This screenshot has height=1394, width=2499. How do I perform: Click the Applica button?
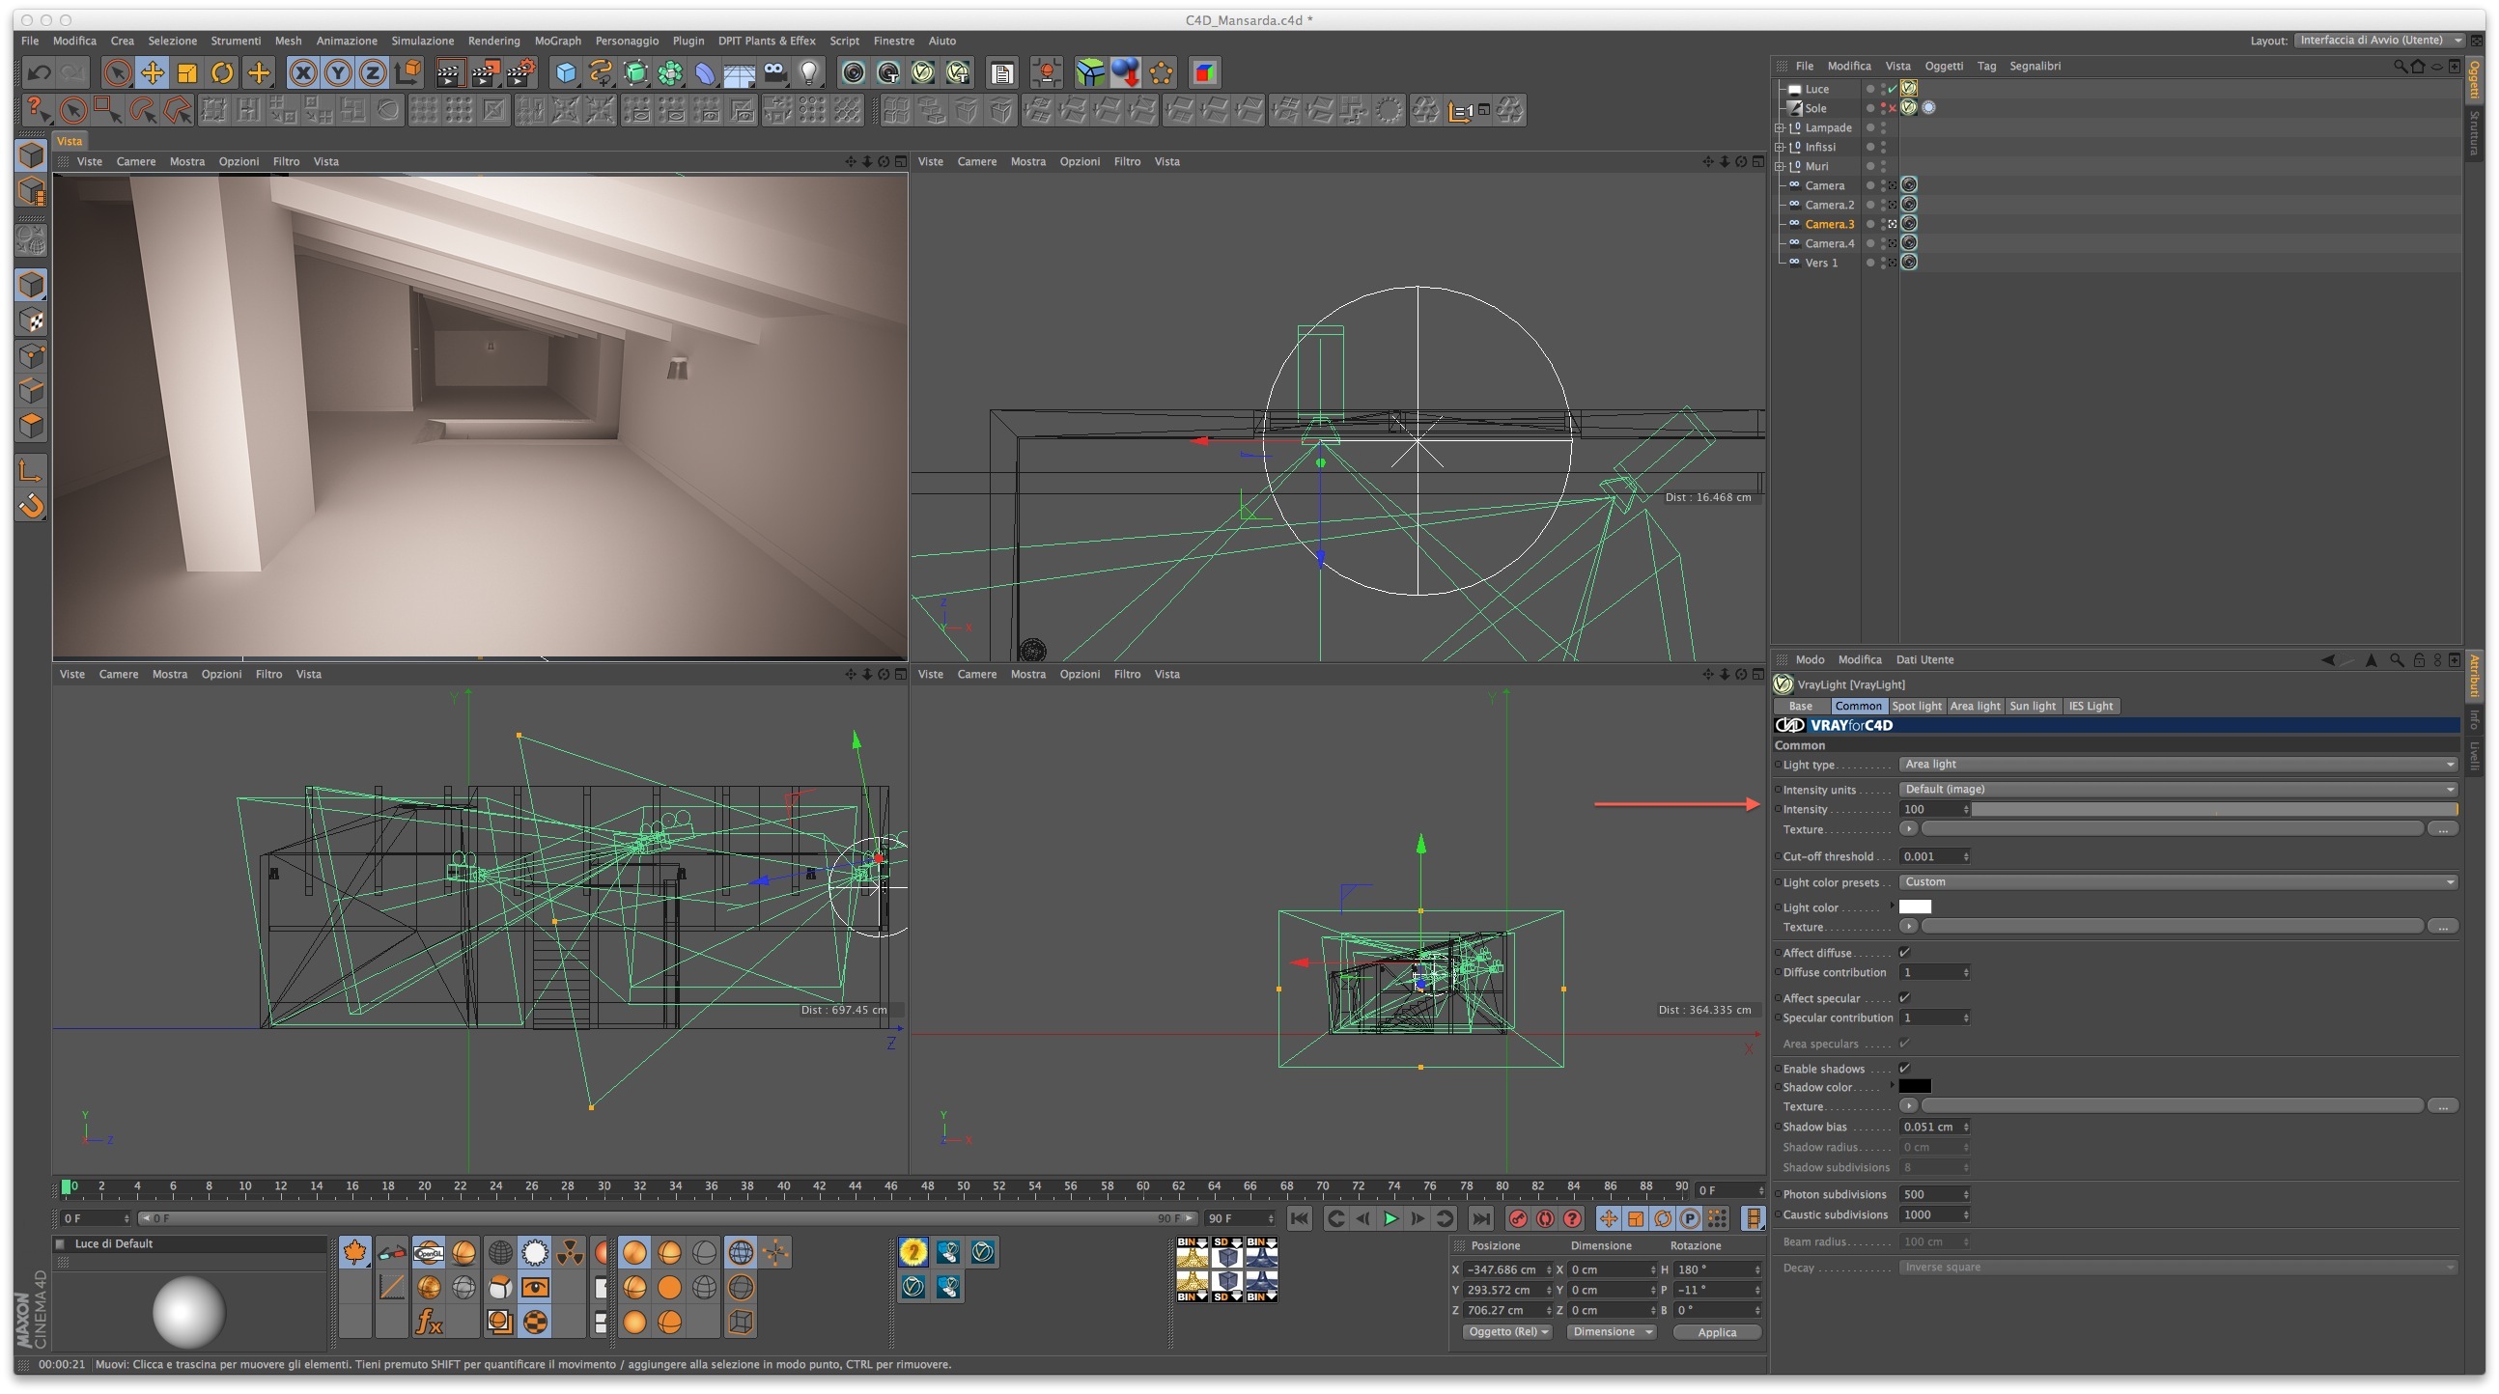1715,1333
